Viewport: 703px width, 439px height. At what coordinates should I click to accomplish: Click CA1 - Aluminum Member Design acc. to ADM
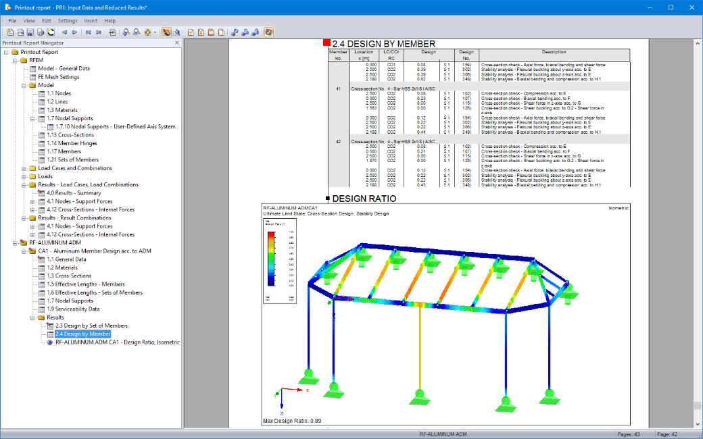[x=94, y=251]
